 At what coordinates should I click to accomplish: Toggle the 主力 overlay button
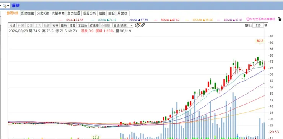(38, 26)
